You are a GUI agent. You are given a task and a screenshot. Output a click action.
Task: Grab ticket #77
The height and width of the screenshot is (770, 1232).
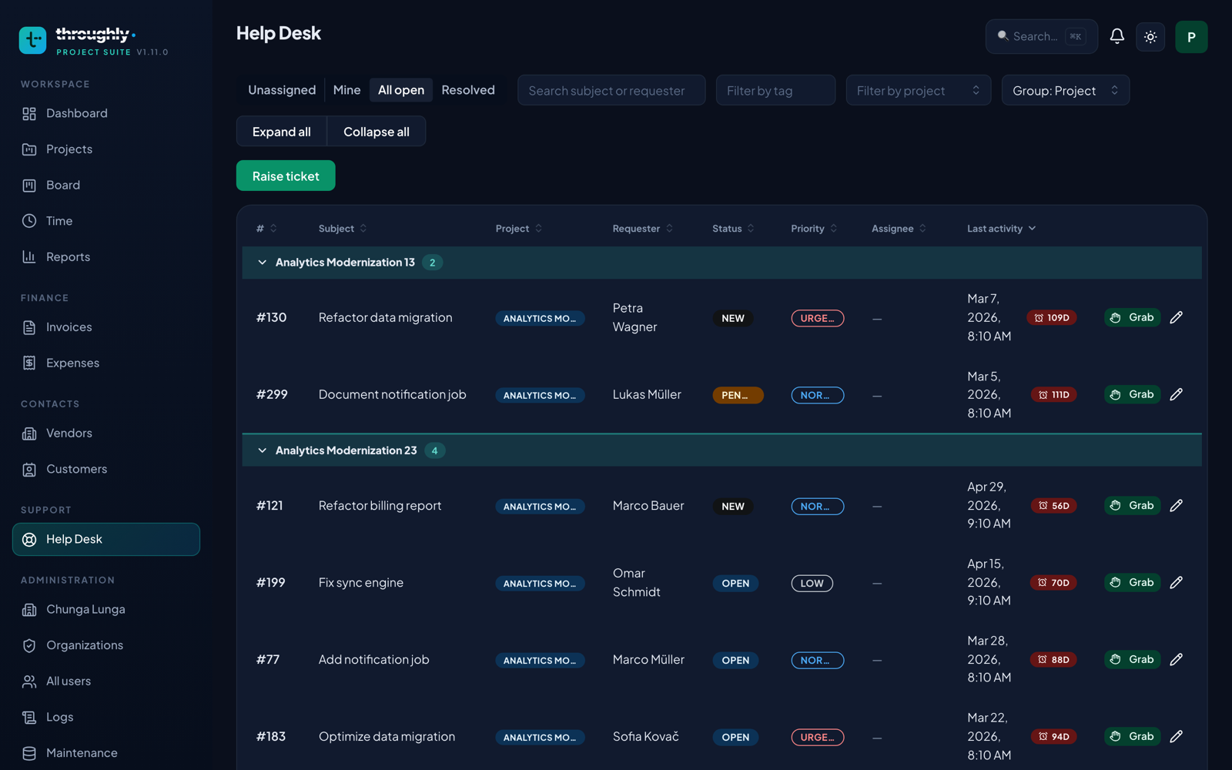[1132, 659]
